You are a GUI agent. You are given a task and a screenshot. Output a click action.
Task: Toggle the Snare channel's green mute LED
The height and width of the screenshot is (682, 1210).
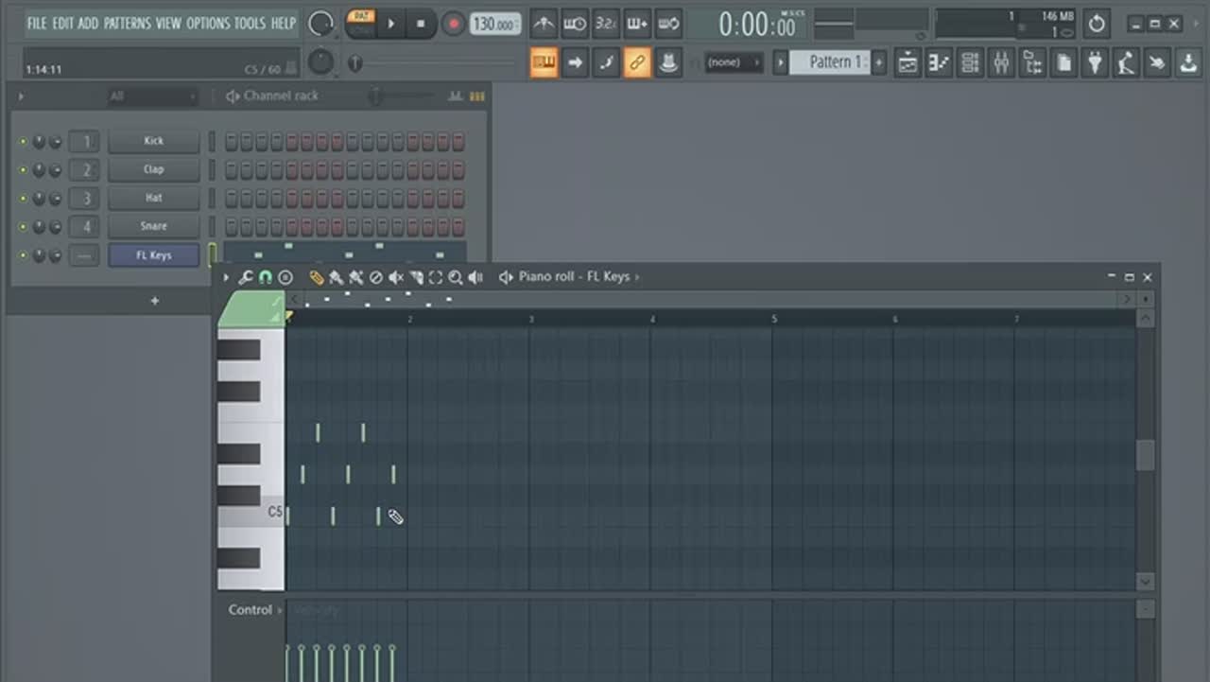(24, 227)
